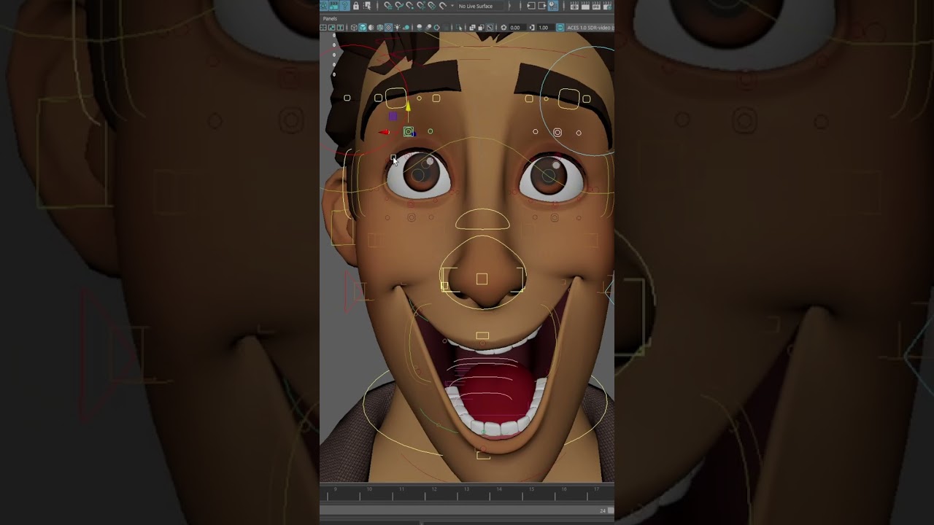Click the No Live Surface field

480,6
